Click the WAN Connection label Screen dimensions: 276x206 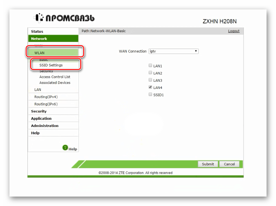coord(133,51)
